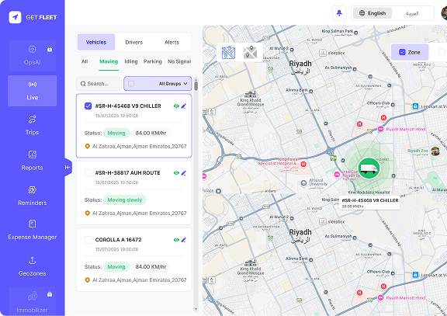Screen dimensions: 447x316
Task: Click the lock icon next to Immobilizer
Action: 50,294
